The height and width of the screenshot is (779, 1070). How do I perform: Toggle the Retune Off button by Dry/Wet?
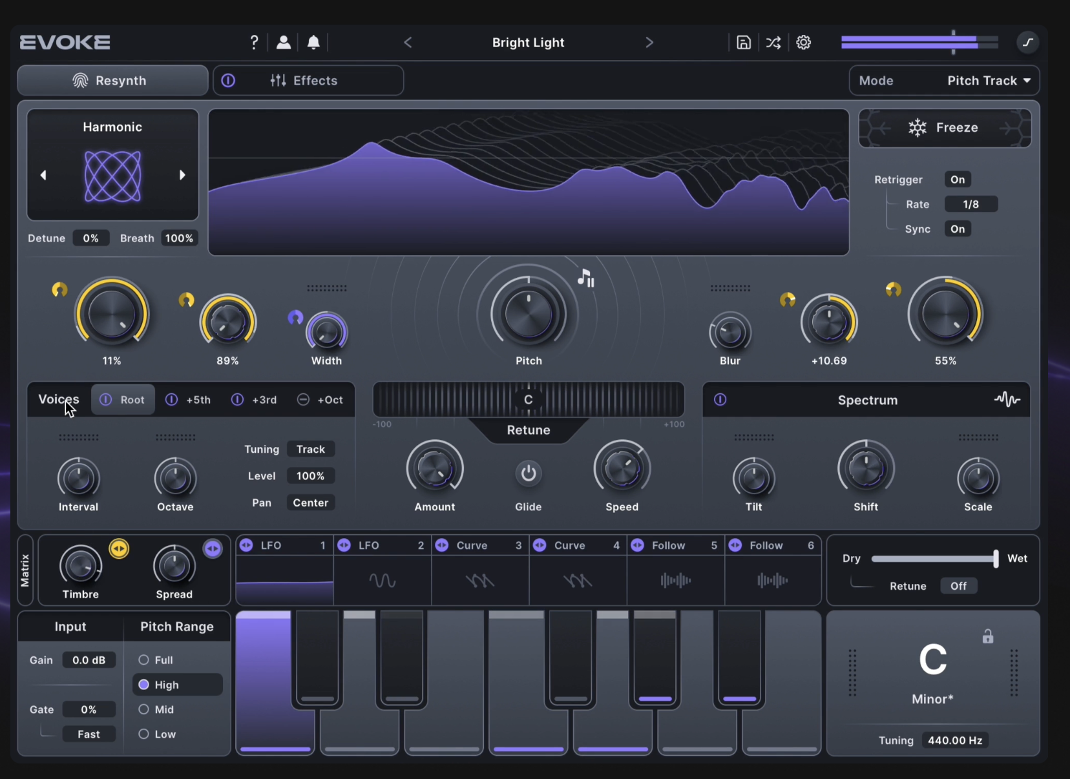(x=958, y=586)
